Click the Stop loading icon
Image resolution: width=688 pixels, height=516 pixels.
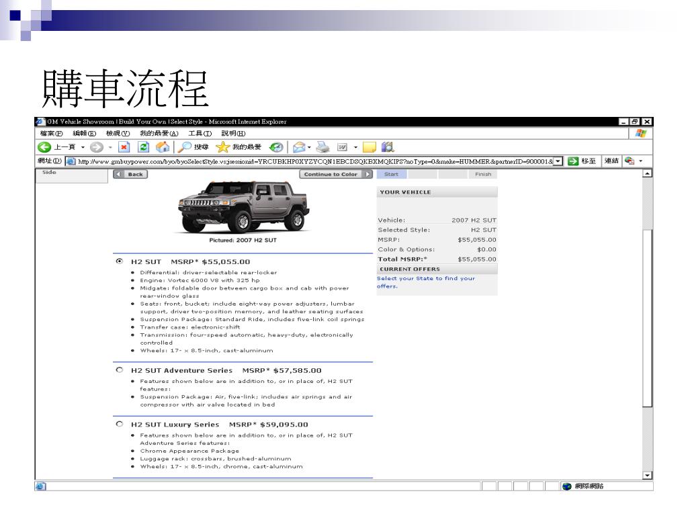[124, 147]
